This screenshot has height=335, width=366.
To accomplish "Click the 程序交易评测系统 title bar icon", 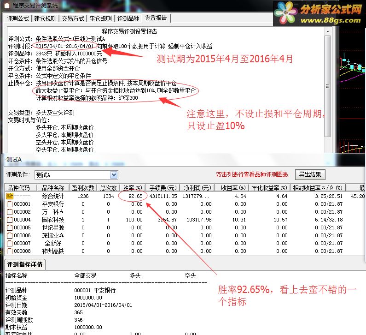I will [7, 6].
